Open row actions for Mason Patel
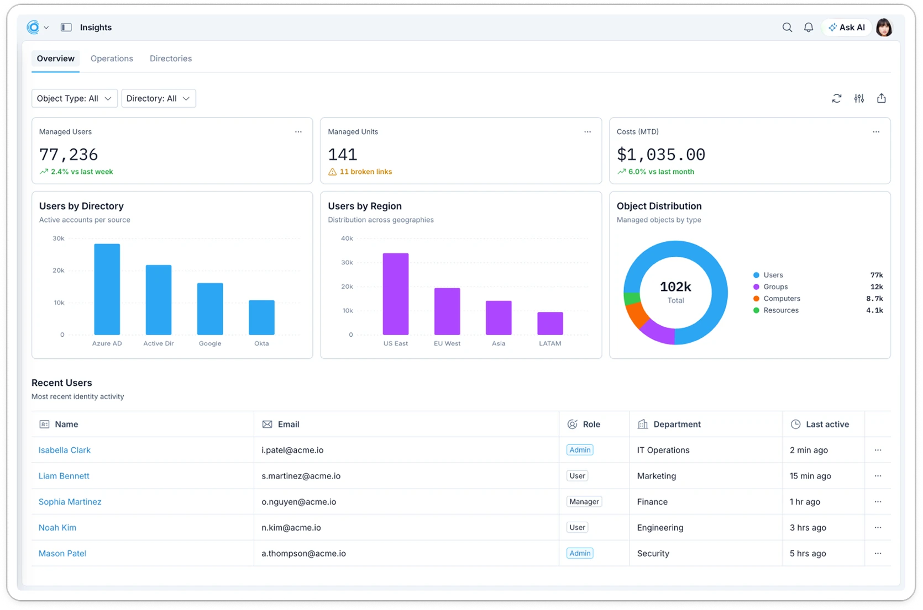This screenshot has height=610, width=923. (x=878, y=553)
